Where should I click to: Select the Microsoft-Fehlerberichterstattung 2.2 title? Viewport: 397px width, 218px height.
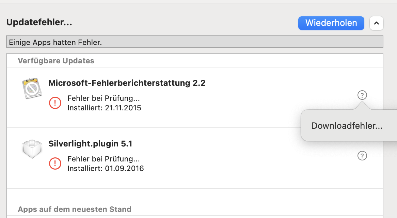pos(127,83)
